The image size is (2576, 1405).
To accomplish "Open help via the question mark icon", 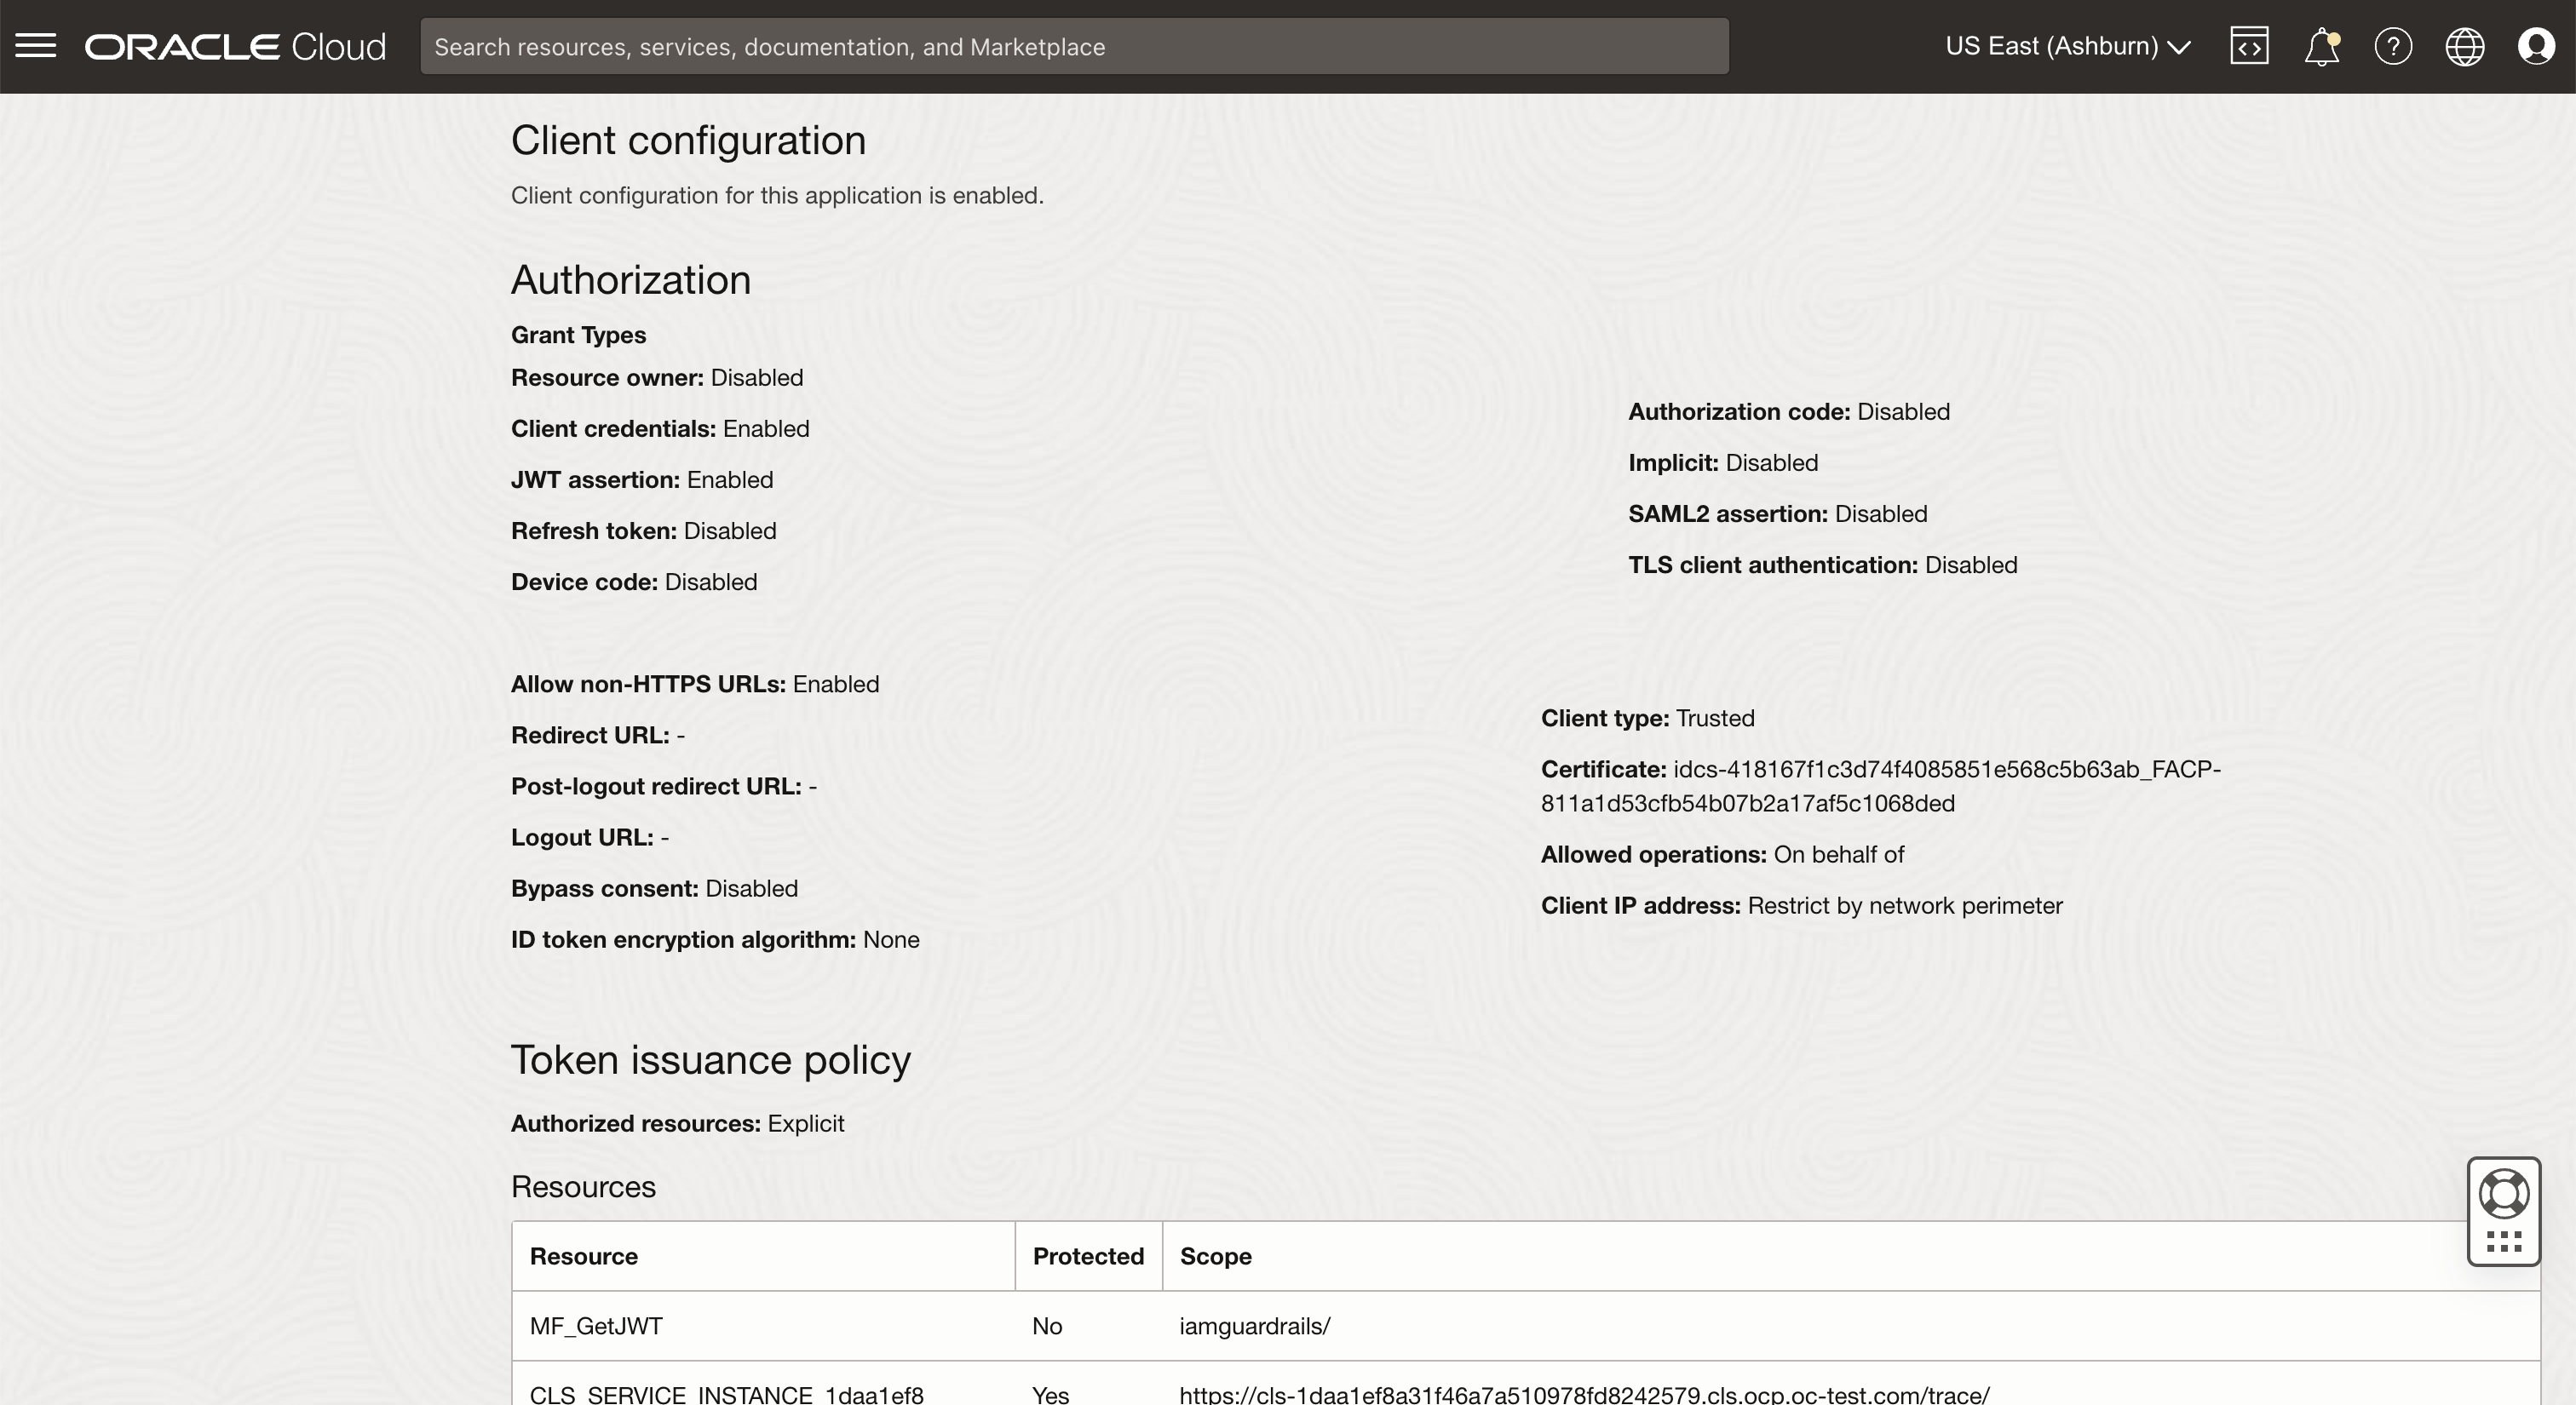I will tap(2392, 46).
